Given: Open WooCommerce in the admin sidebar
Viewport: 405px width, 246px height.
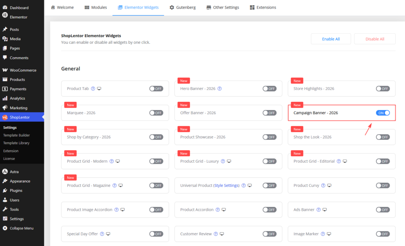Looking at the screenshot, I should (x=23, y=70).
